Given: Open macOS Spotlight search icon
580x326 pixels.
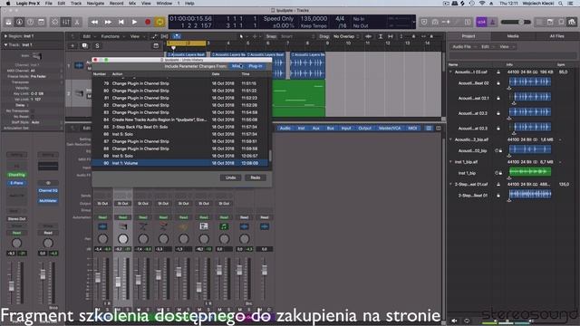Looking at the screenshot, I should pyautogui.click(x=561, y=4).
